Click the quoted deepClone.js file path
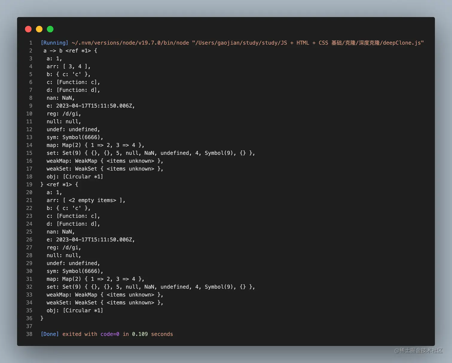 (308, 43)
